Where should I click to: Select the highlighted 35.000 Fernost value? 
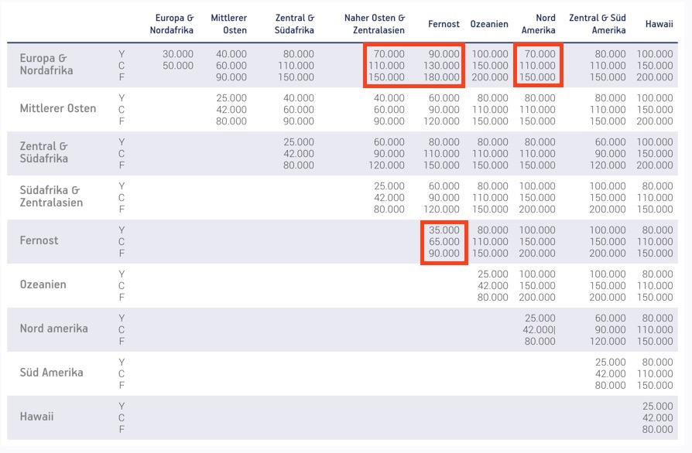coord(444,230)
